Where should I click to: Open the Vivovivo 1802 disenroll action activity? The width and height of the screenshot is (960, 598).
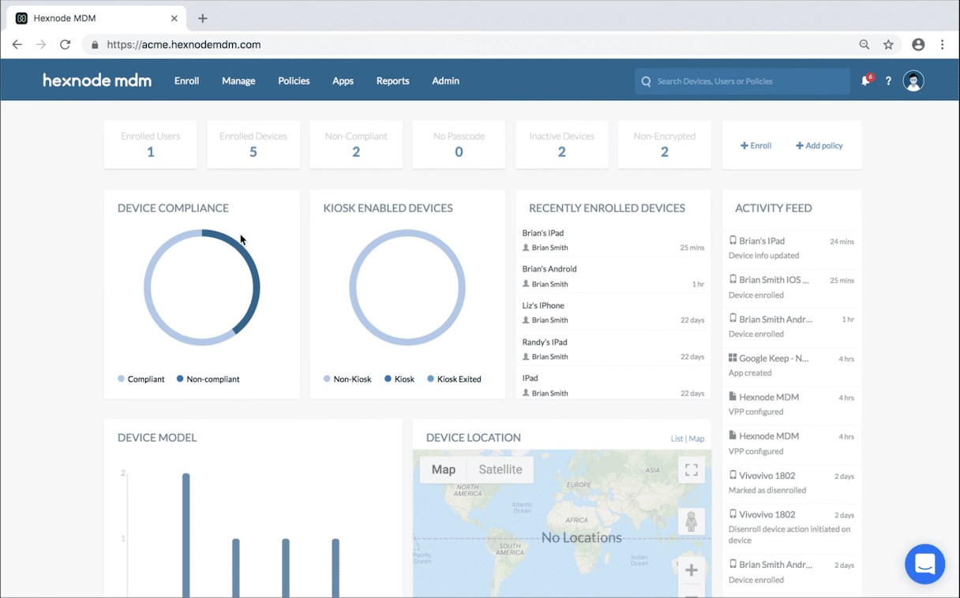pos(791,527)
